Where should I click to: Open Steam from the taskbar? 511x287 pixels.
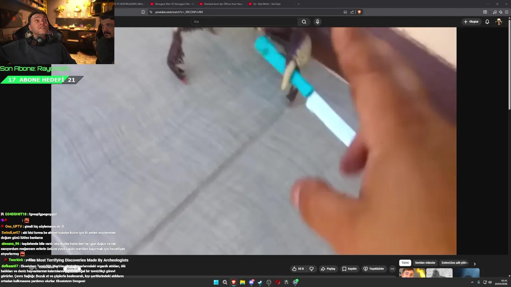click(x=260, y=282)
